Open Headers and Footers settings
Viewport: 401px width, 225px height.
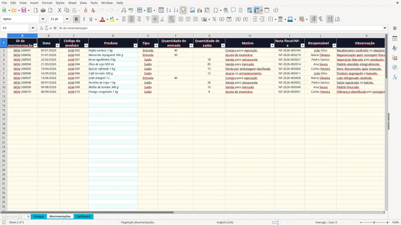pos(241,10)
